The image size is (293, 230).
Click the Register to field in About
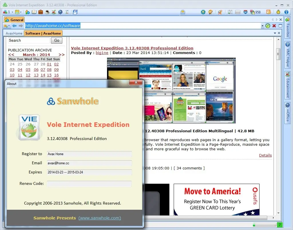89,154
